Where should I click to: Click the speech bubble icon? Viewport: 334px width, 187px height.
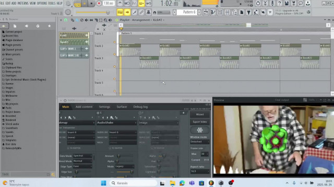[x=301, y=4]
